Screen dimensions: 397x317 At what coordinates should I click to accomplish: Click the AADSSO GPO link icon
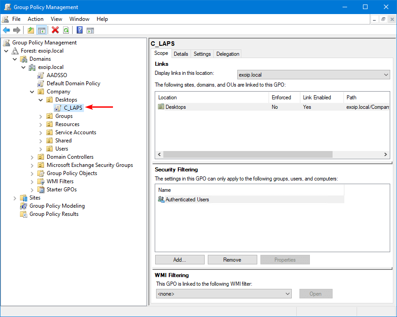40,75
